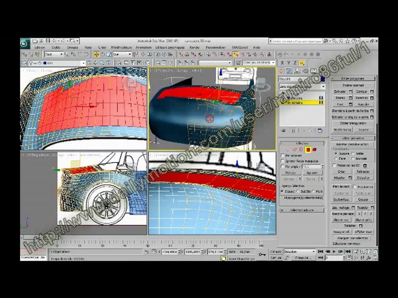Activate Element sub-object selection mode

click(x=315, y=150)
